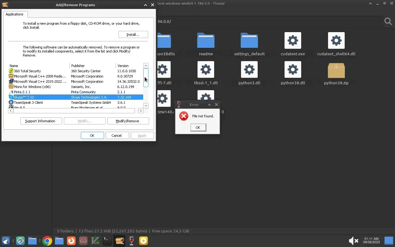Screen dimensions: 395x247
Task: Click the glasses icon in the taskbar
Action: pos(83,241)
